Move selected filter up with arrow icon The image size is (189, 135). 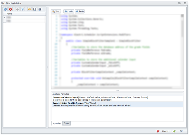(x=18, y=9)
